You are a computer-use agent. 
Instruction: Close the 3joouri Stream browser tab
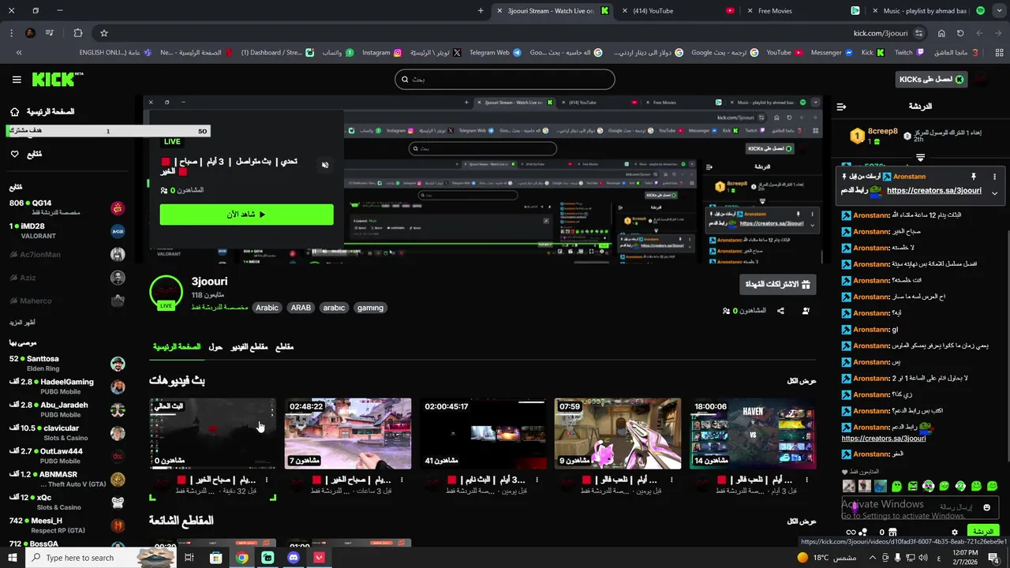click(499, 11)
